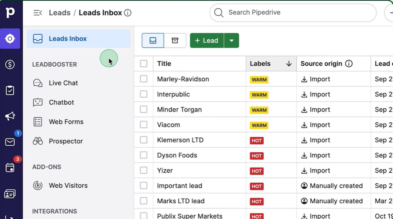
Task: Check the Marley-Ravidson row checkbox
Action: click(x=143, y=79)
